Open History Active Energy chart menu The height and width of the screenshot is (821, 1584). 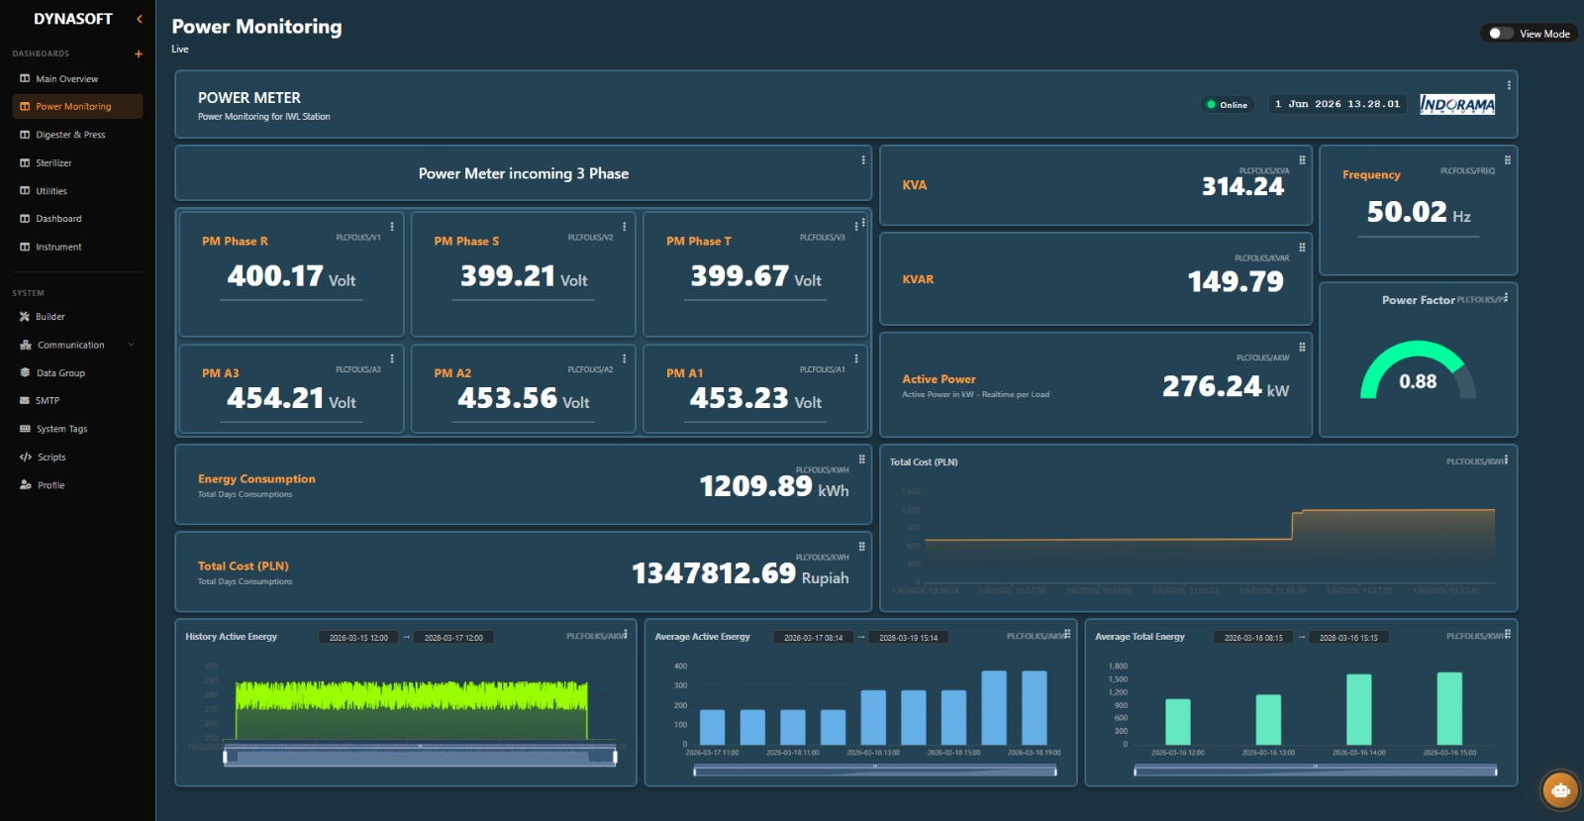626,634
